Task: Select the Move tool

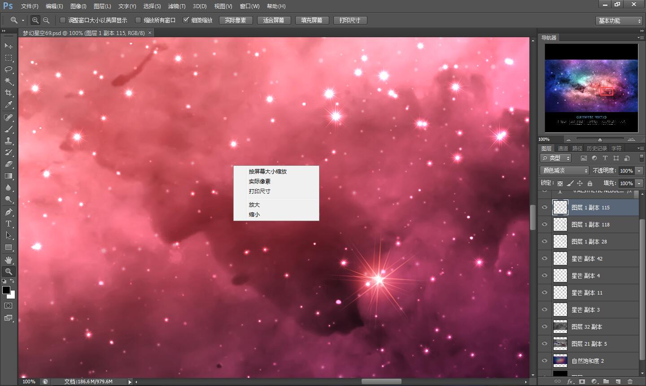Action: click(9, 46)
